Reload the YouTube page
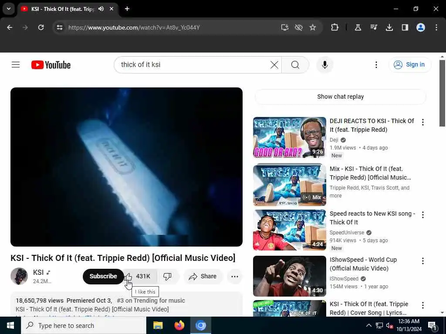 pos(41,27)
